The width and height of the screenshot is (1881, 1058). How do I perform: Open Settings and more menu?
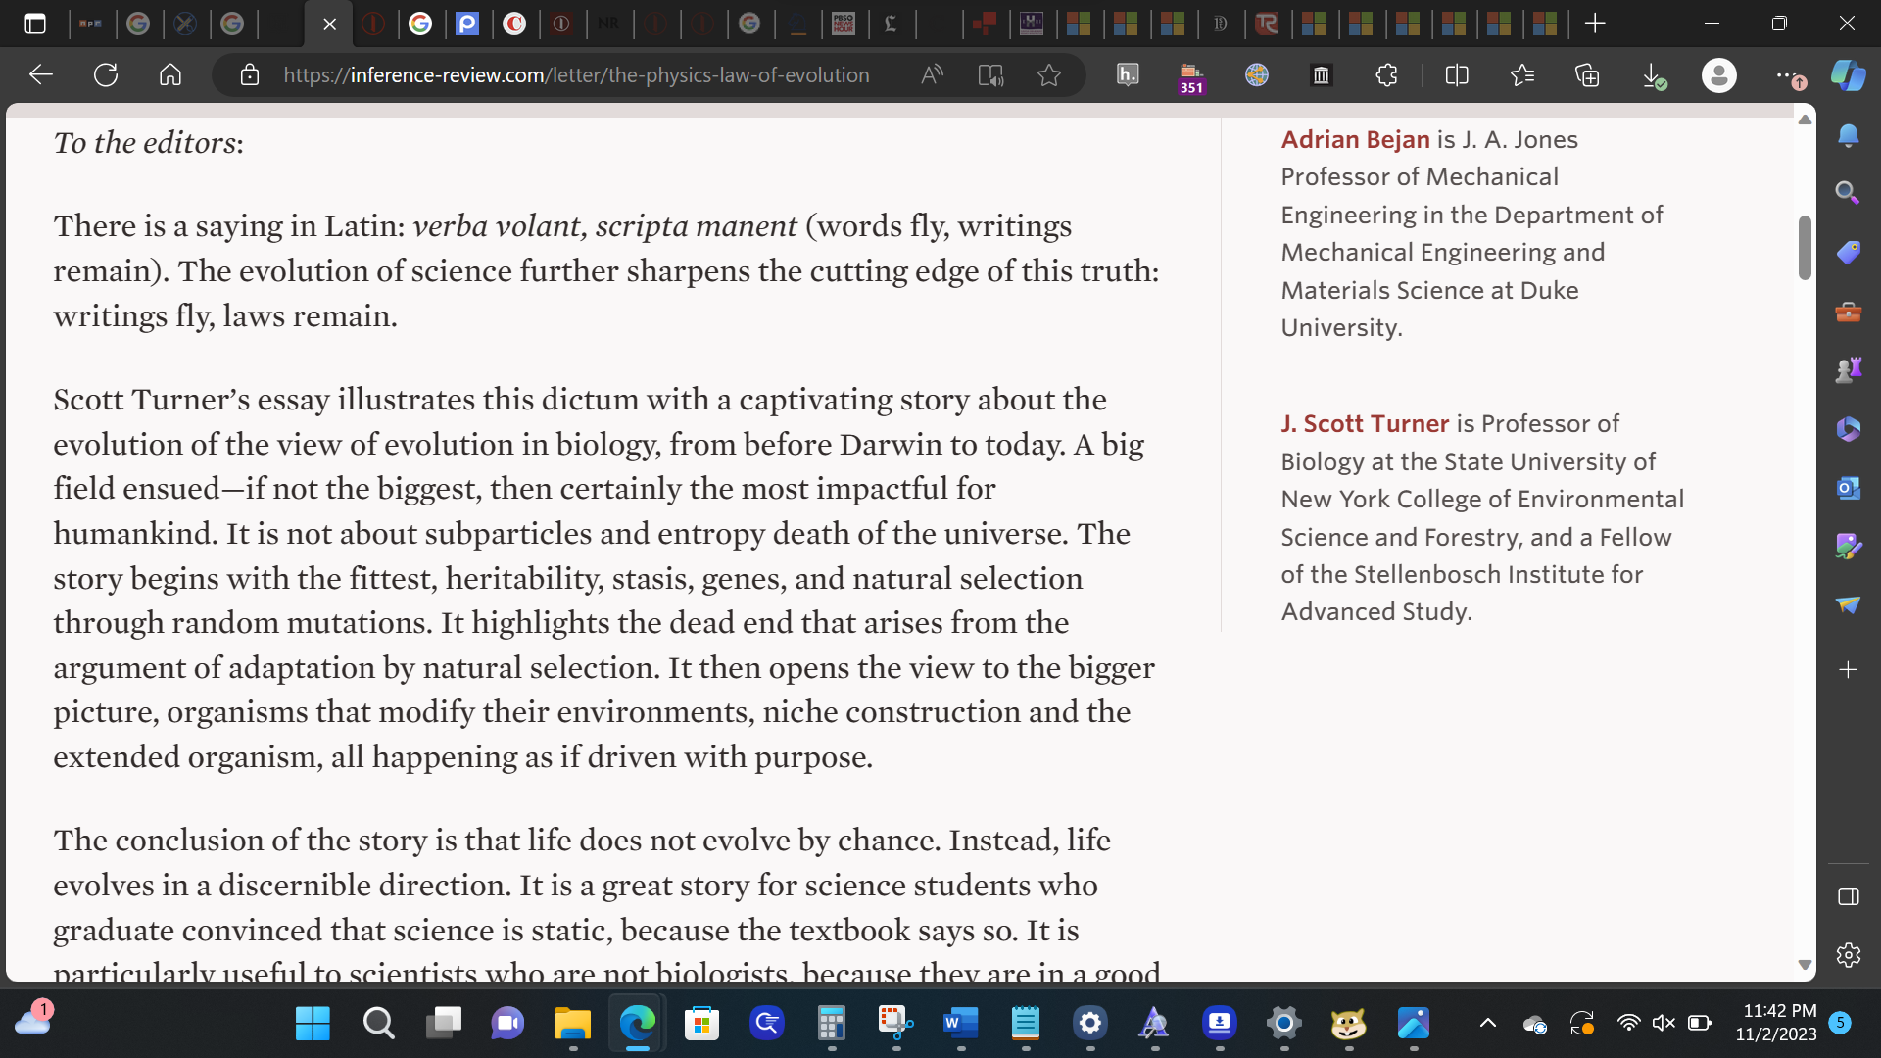coord(1789,75)
